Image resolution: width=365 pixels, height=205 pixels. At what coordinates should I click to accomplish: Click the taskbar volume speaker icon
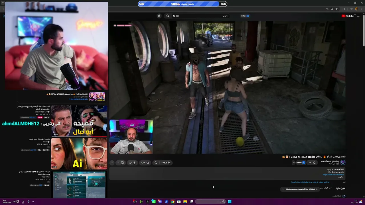tap(14, 202)
